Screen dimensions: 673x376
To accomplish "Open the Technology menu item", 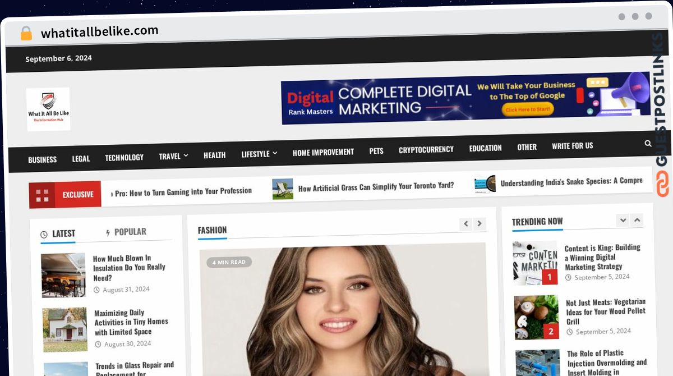I will coord(125,158).
